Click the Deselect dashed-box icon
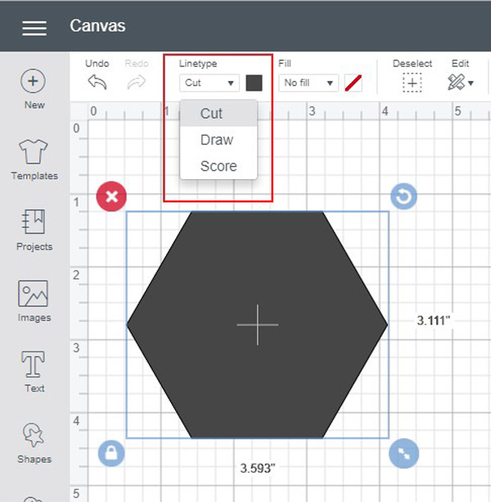 tap(412, 83)
